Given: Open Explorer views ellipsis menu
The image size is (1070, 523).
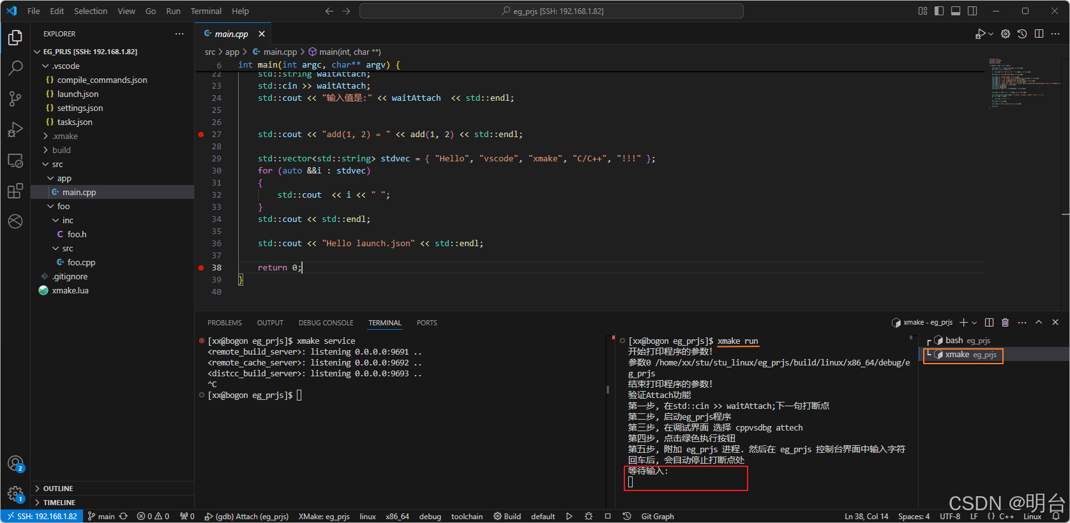Looking at the screenshot, I should click(x=179, y=34).
